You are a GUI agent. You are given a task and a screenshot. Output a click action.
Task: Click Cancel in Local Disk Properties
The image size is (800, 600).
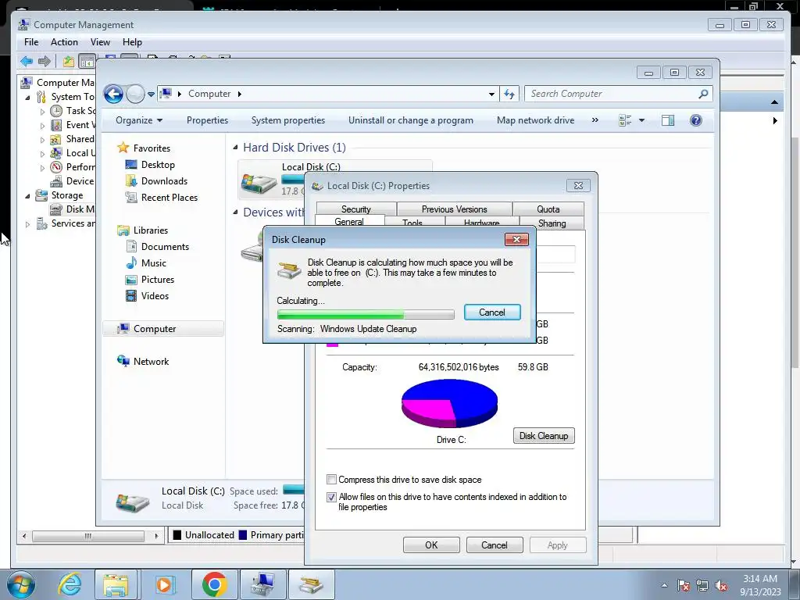point(495,545)
